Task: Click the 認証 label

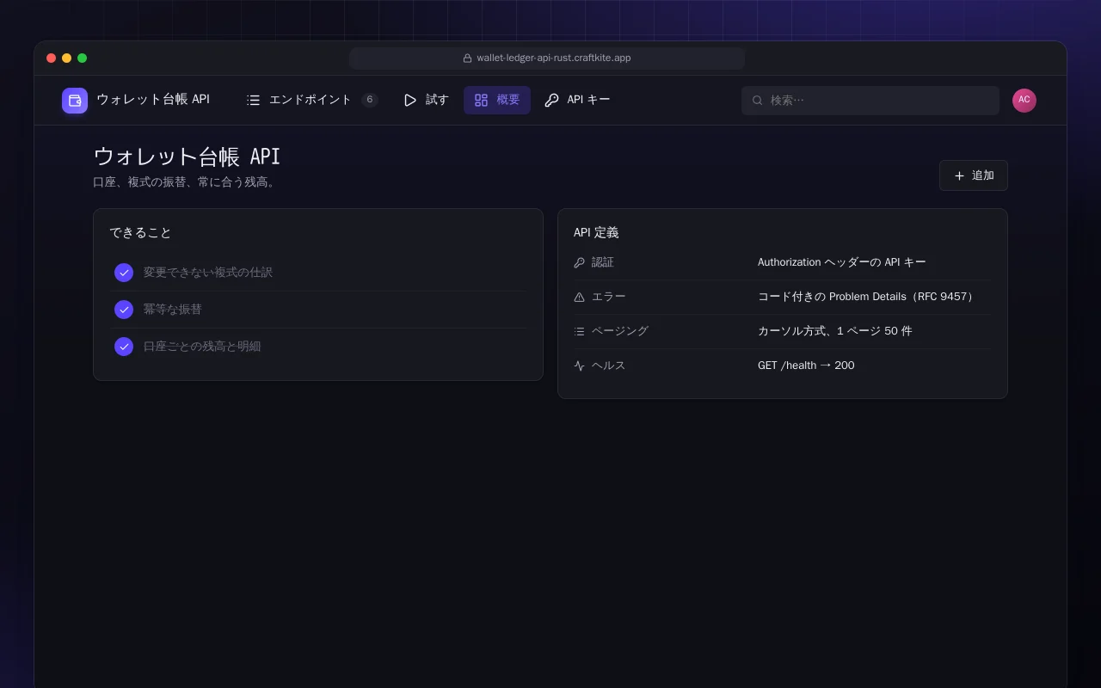Action: (603, 262)
